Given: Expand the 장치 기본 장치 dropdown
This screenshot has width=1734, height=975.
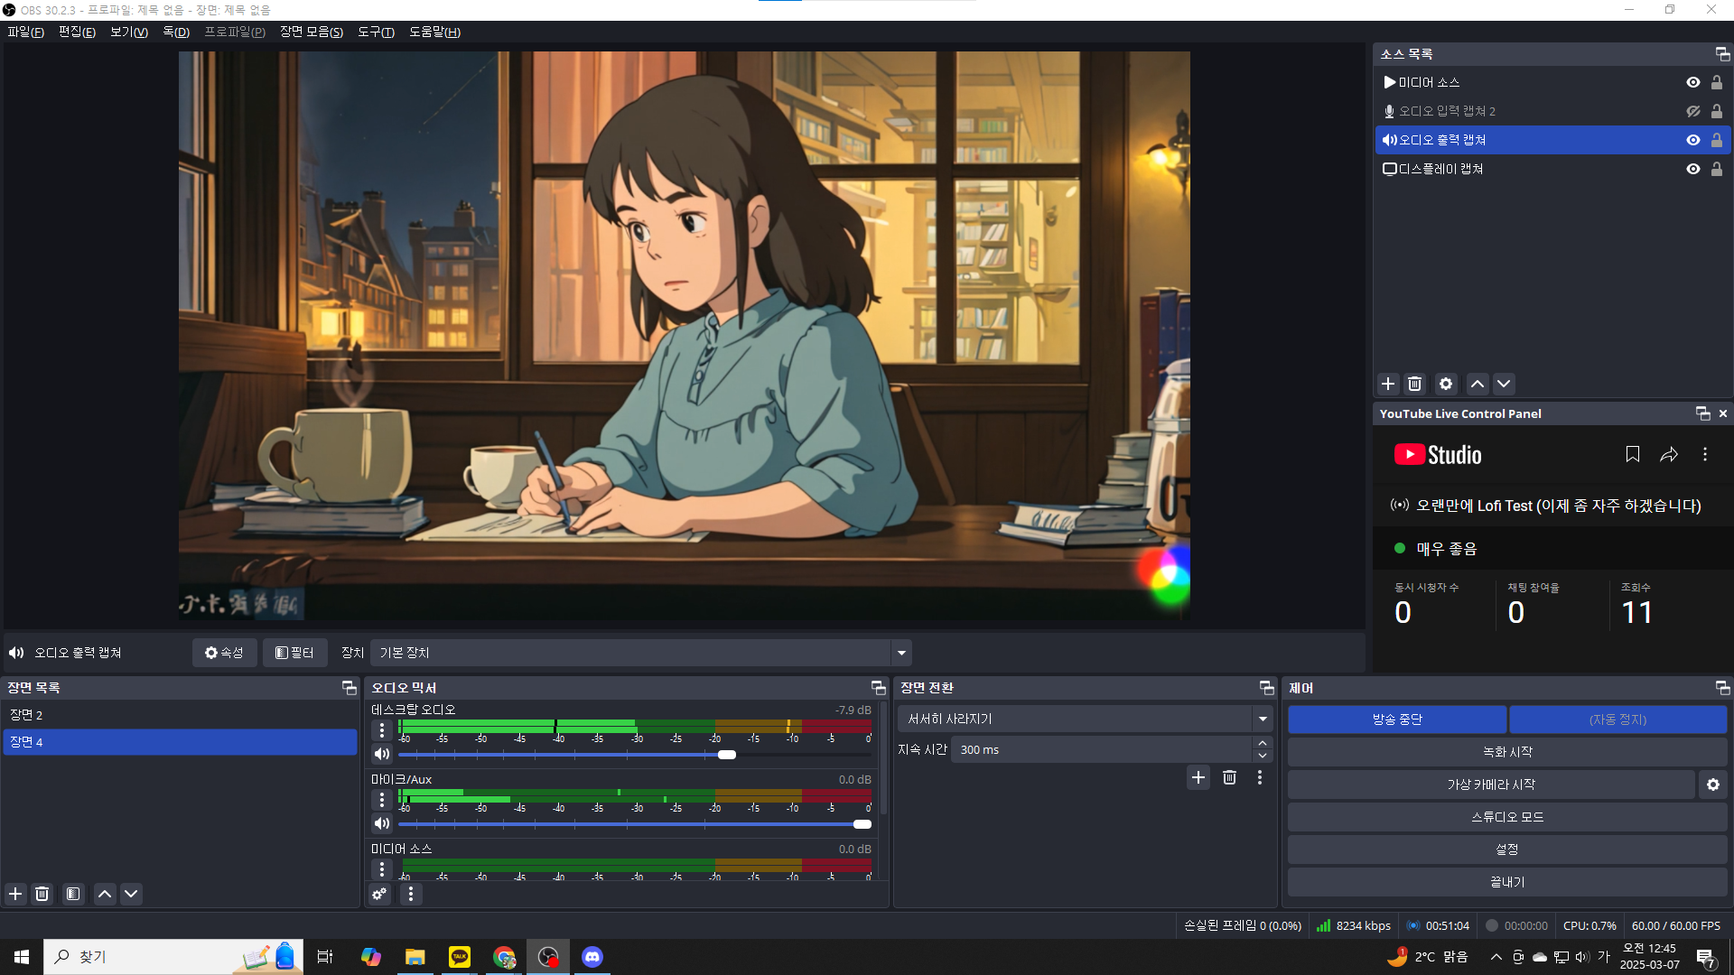Looking at the screenshot, I should pos(900,653).
